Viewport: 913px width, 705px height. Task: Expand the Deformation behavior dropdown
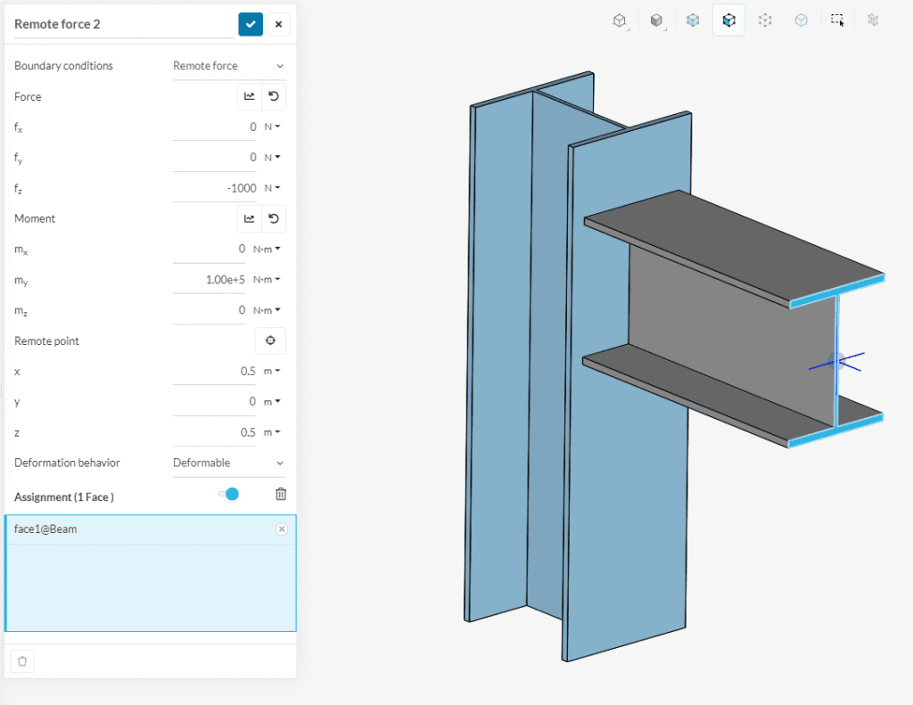228,463
